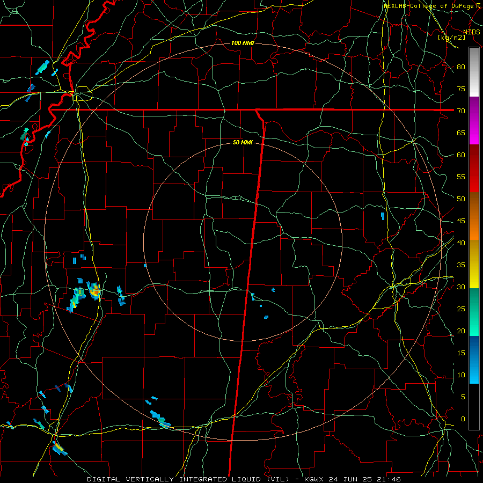Click the magenta-purple segment of the color bar
This screenshot has height=483, width=483.
[x=474, y=121]
